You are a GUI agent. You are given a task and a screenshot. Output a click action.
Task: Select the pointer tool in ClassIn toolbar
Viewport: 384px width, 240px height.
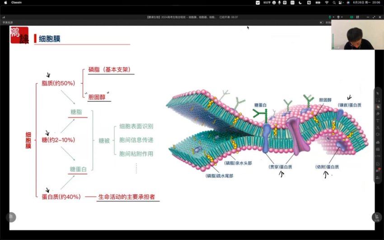point(378,93)
